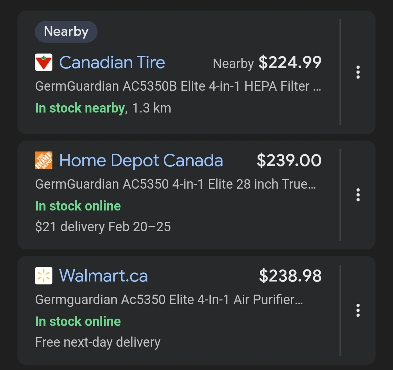This screenshot has height=370, width=393.
Task: Open GermGuardian AC5350B Elite HEPA Filter title
Action: click(178, 86)
